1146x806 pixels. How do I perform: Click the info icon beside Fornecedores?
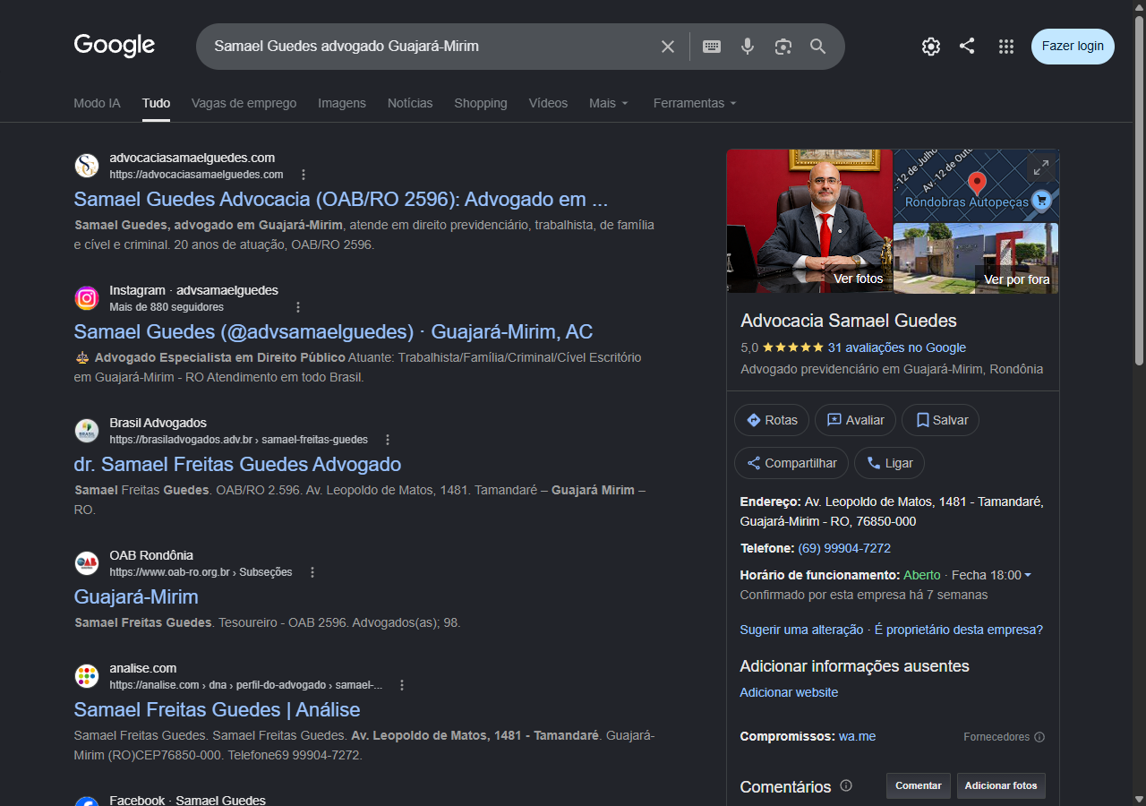(x=1039, y=737)
